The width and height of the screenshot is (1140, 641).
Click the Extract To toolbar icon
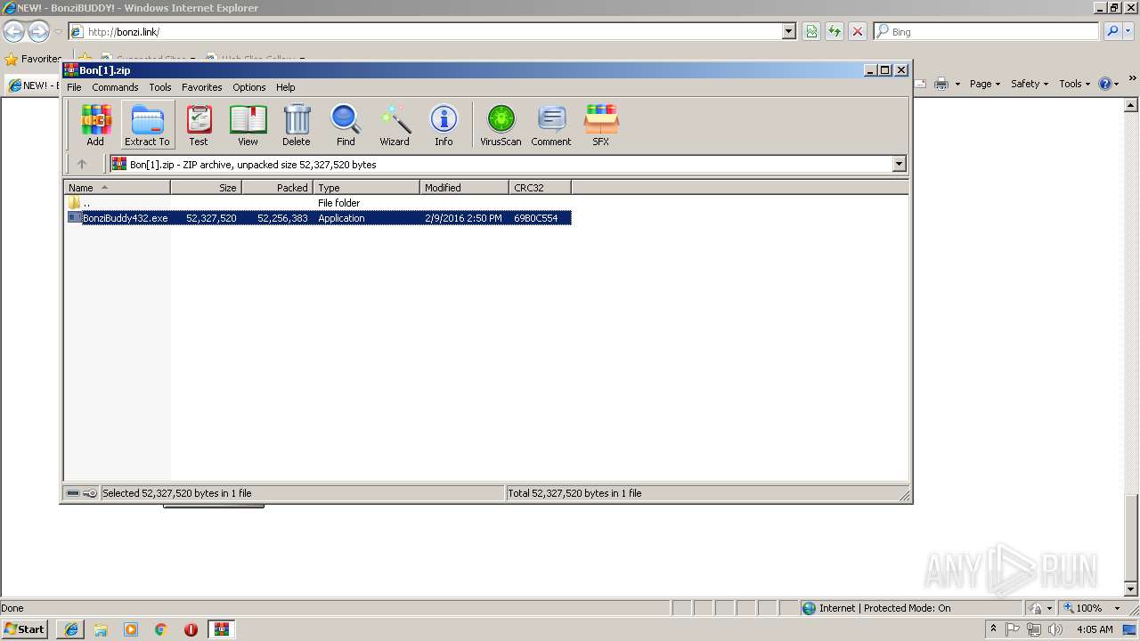point(147,125)
